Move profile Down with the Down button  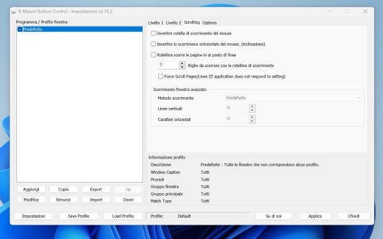[128, 199]
